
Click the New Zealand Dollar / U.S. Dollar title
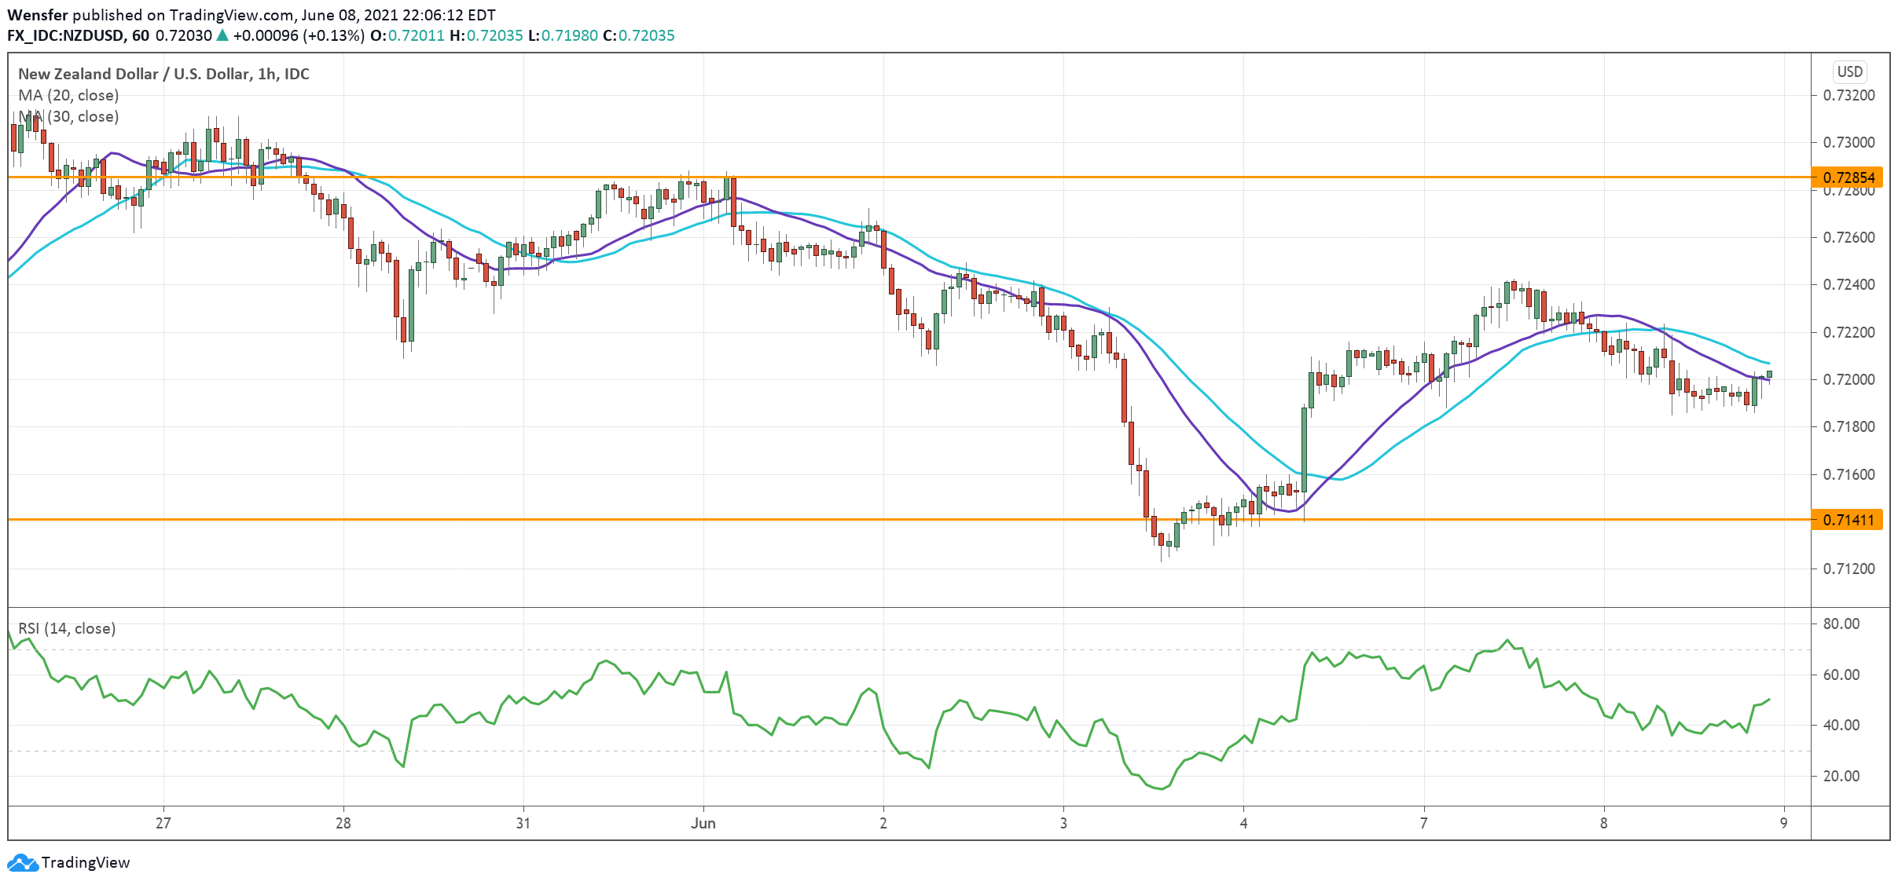point(163,74)
